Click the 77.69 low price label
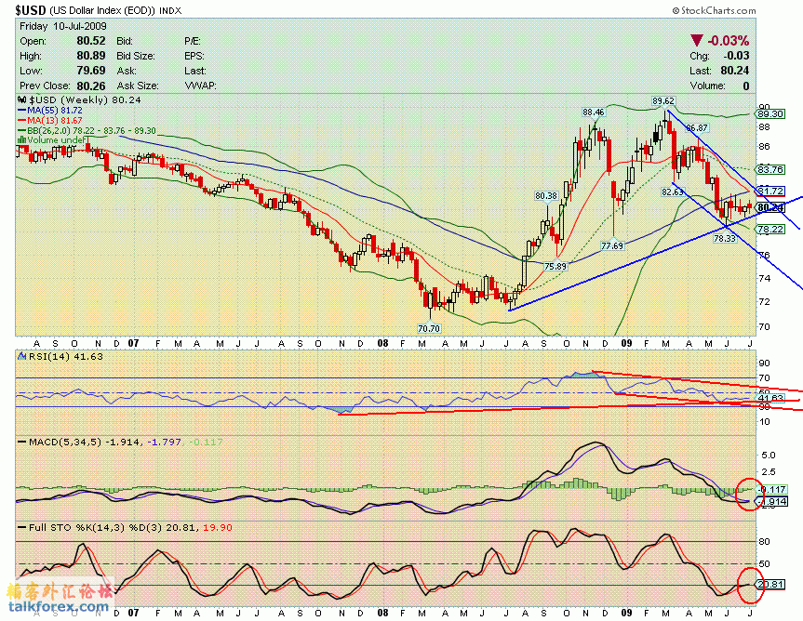The image size is (803, 621). point(612,246)
